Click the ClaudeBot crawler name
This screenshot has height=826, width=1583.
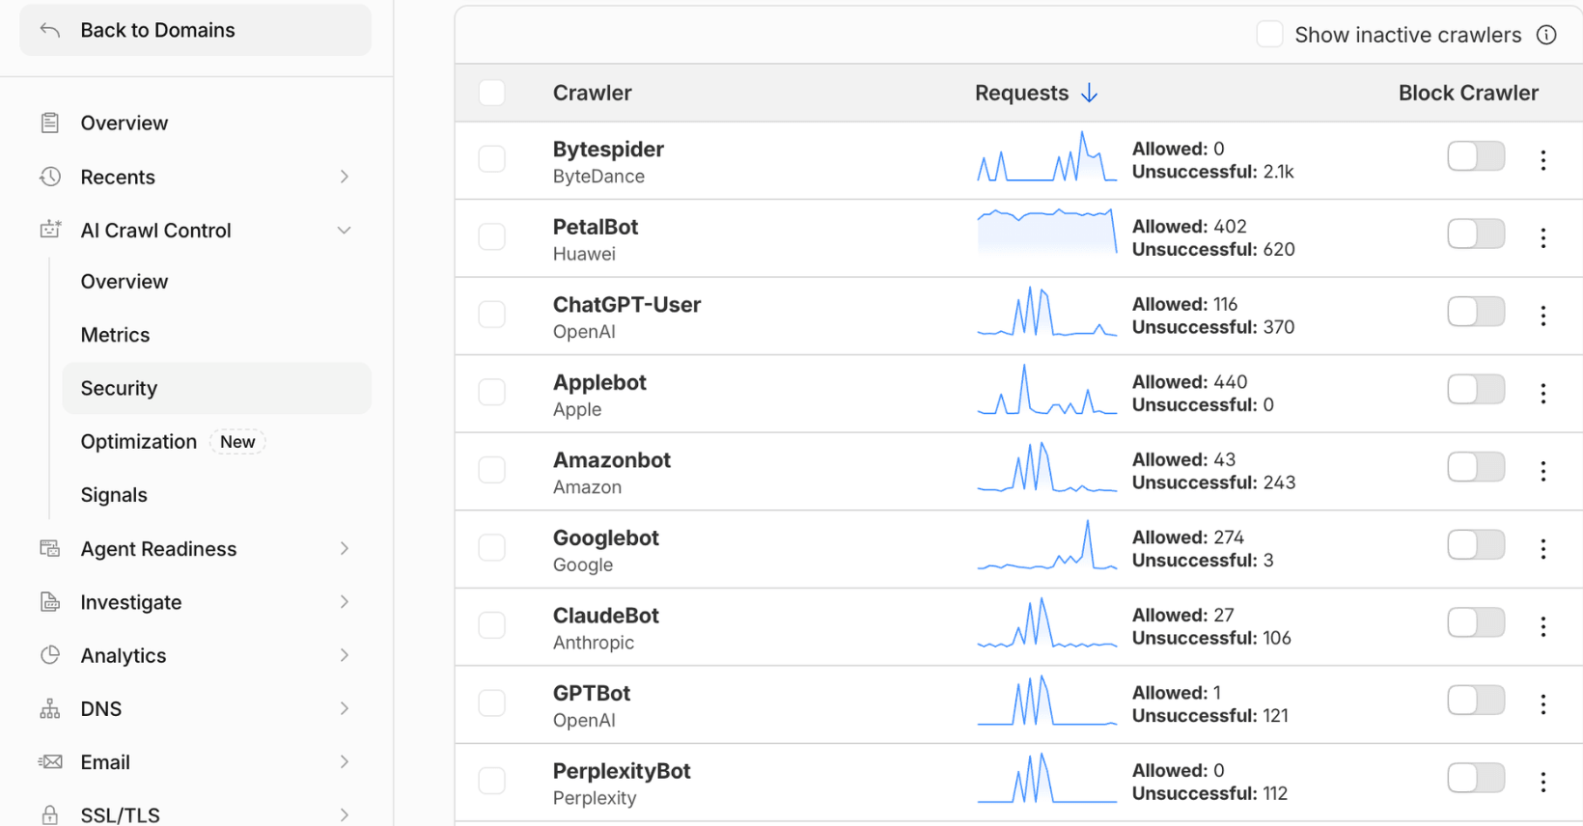pos(605,616)
